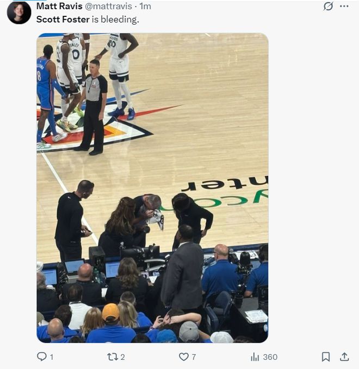Bookmark this tweet
Image resolution: width=359 pixels, height=369 pixels.
coord(325,356)
